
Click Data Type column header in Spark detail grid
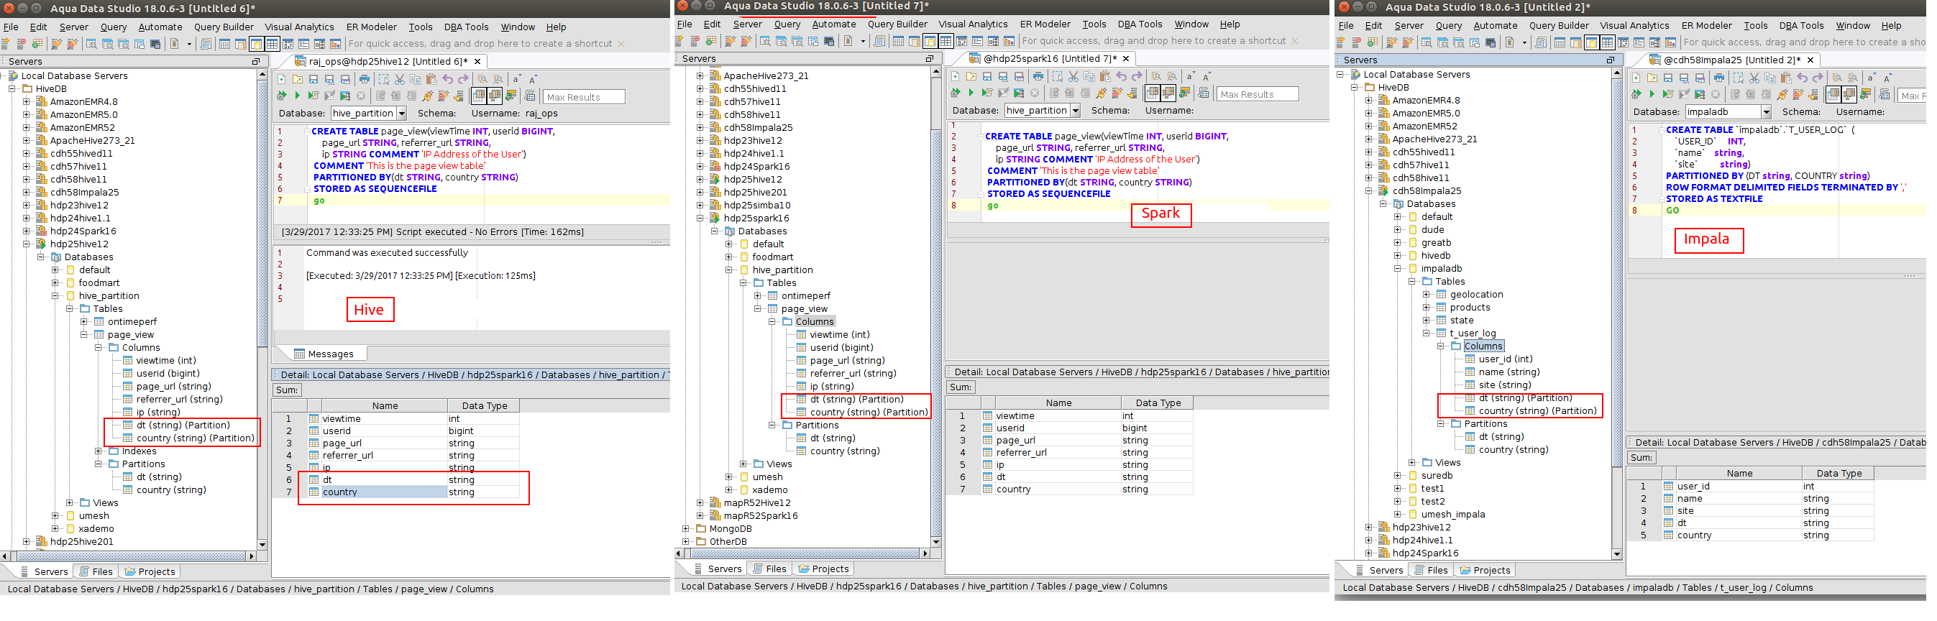1158,403
